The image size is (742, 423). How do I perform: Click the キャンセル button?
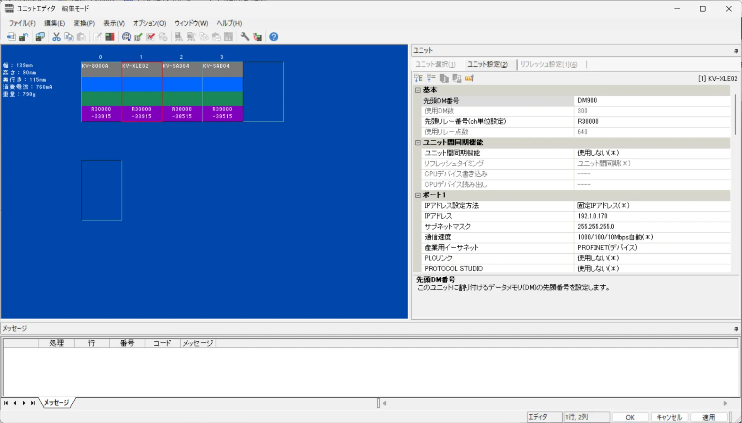coord(669,417)
